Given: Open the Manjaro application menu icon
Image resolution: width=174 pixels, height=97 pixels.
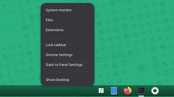Looking at the screenshot, I should click(101, 91).
